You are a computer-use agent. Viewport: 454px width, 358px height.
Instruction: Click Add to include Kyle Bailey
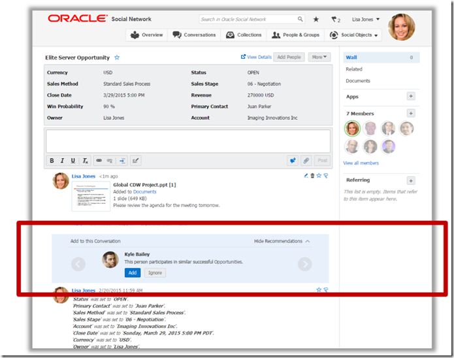(133, 272)
